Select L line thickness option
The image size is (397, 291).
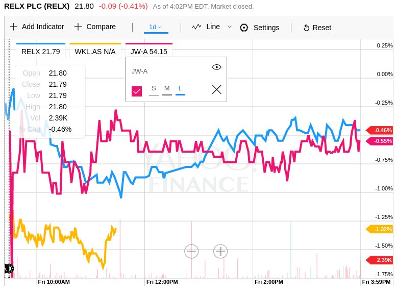click(180, 89)
